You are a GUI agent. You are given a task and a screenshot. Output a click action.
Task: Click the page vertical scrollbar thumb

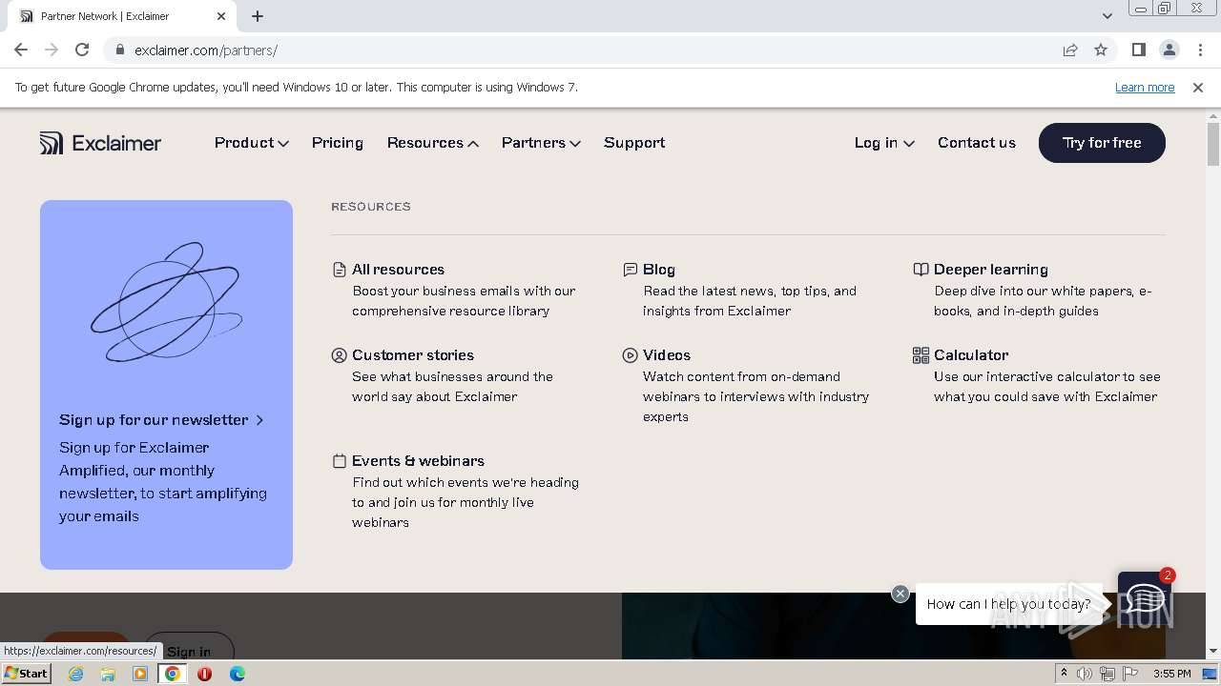(1212, 144)
